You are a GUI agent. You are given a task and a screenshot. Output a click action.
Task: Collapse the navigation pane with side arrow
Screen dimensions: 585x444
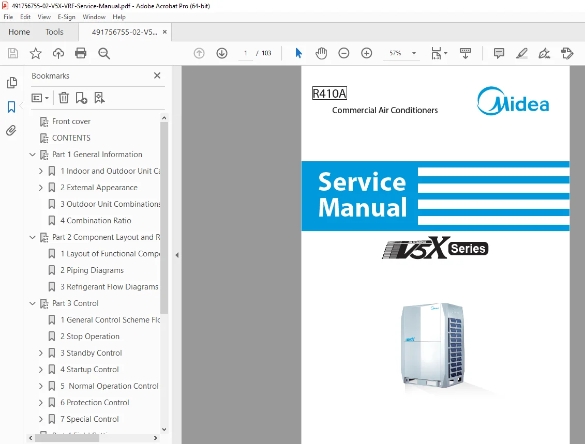[177, 255]
